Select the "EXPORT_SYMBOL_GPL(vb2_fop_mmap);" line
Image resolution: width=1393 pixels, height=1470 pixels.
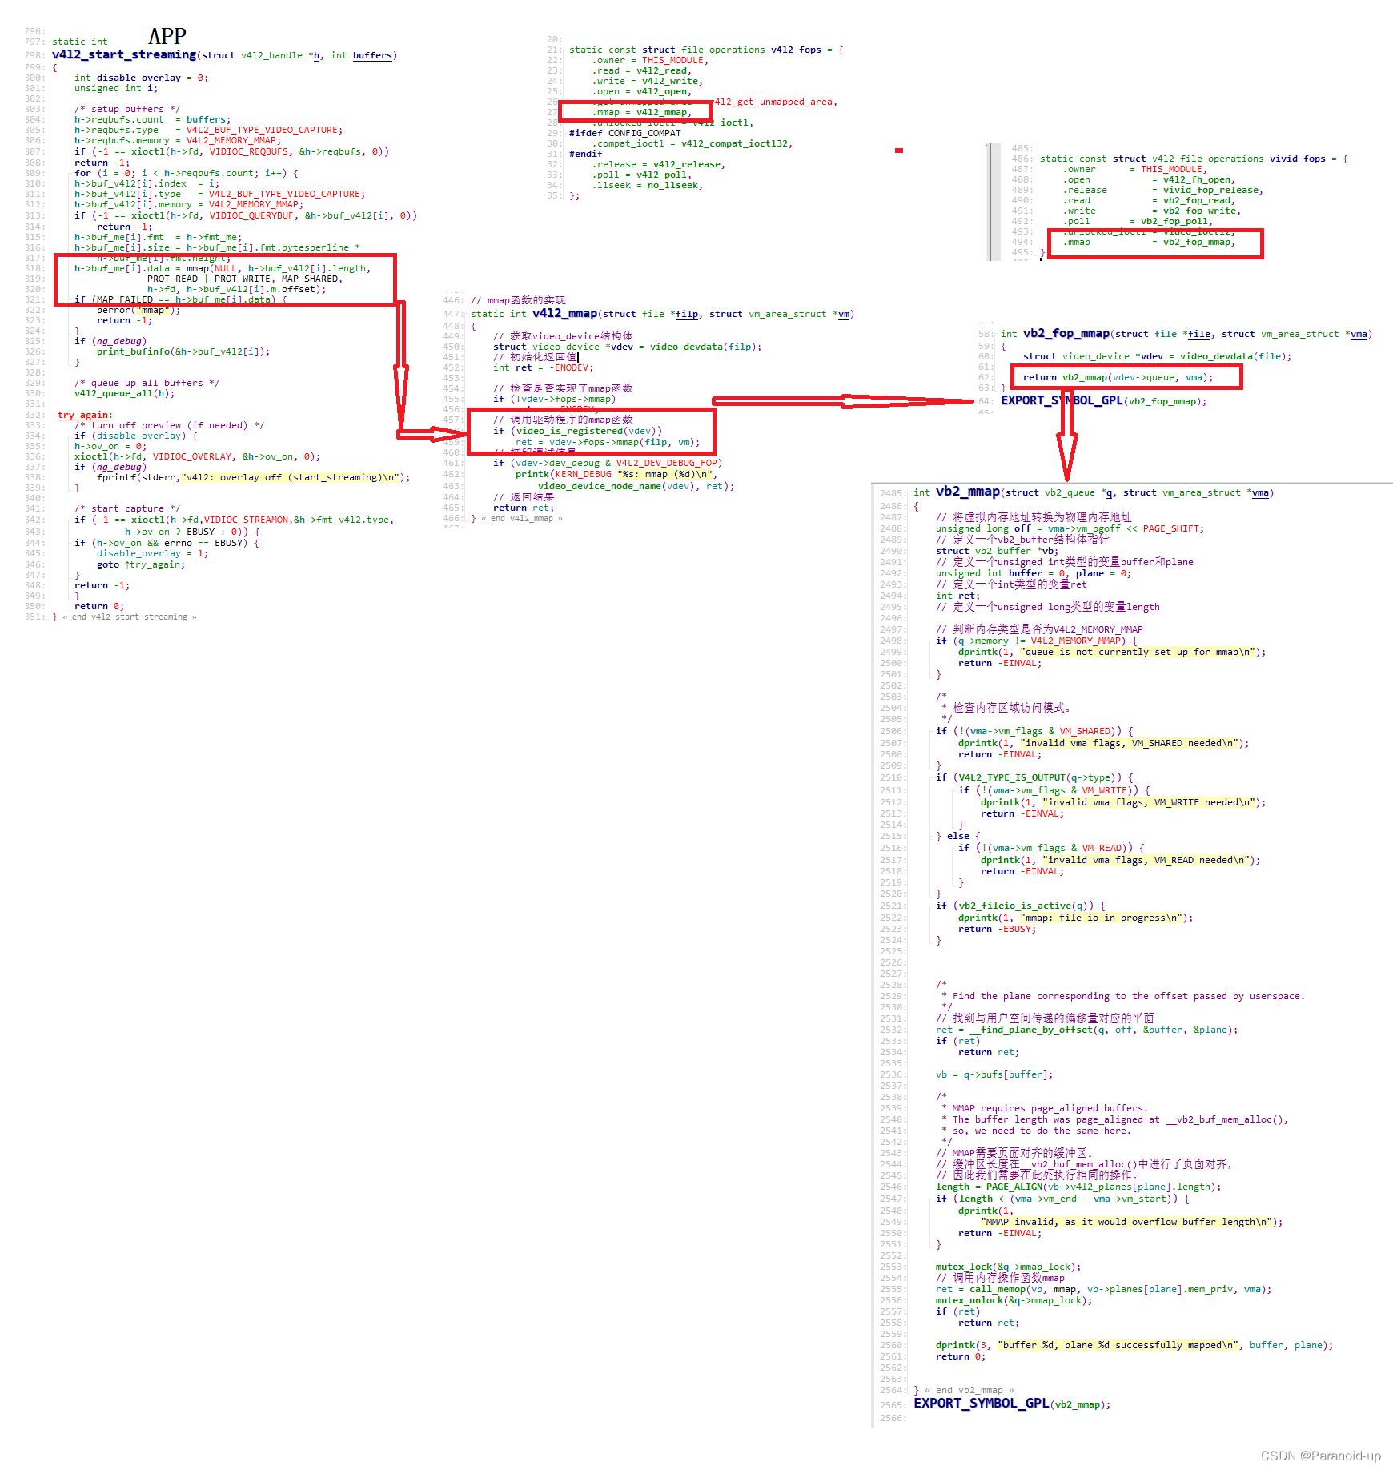pos(1103,400)
